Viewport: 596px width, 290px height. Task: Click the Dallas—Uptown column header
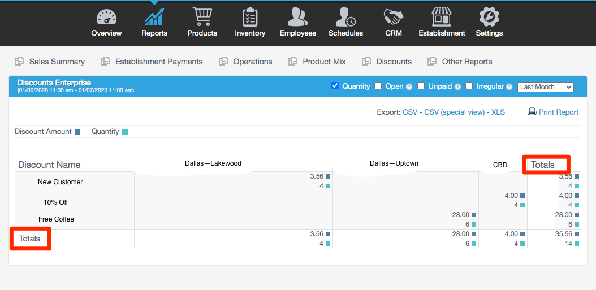[394, 163]
